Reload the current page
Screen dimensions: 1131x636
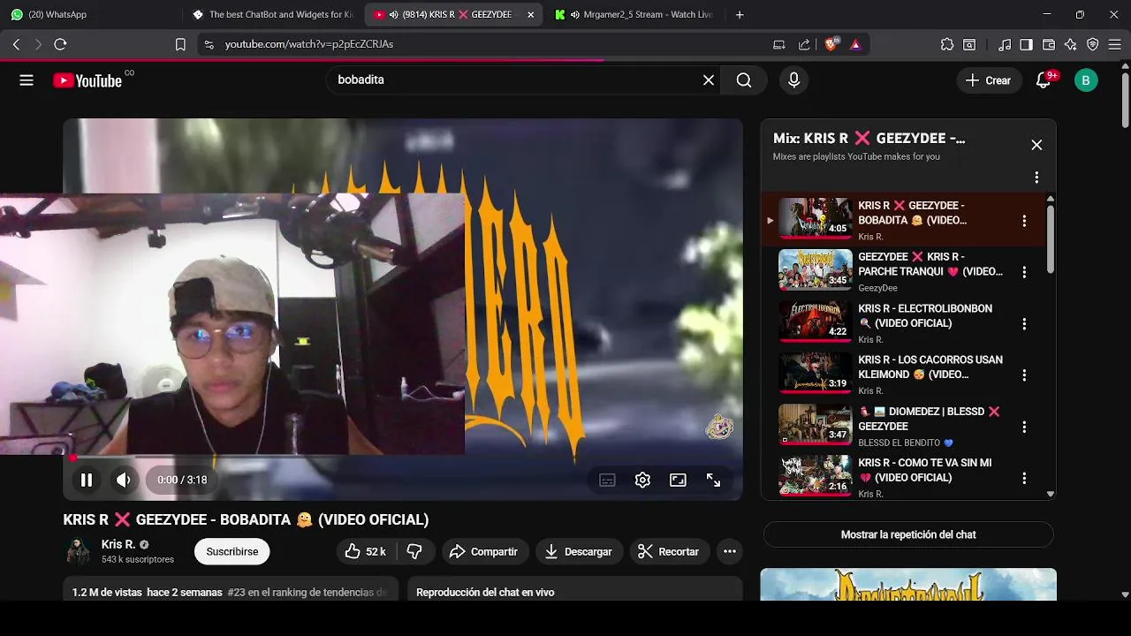(60, 44)
